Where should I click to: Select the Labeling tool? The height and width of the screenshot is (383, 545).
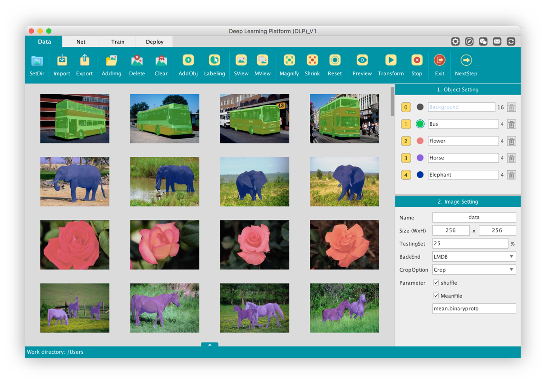pyautogui.click(x=214, y=60)
